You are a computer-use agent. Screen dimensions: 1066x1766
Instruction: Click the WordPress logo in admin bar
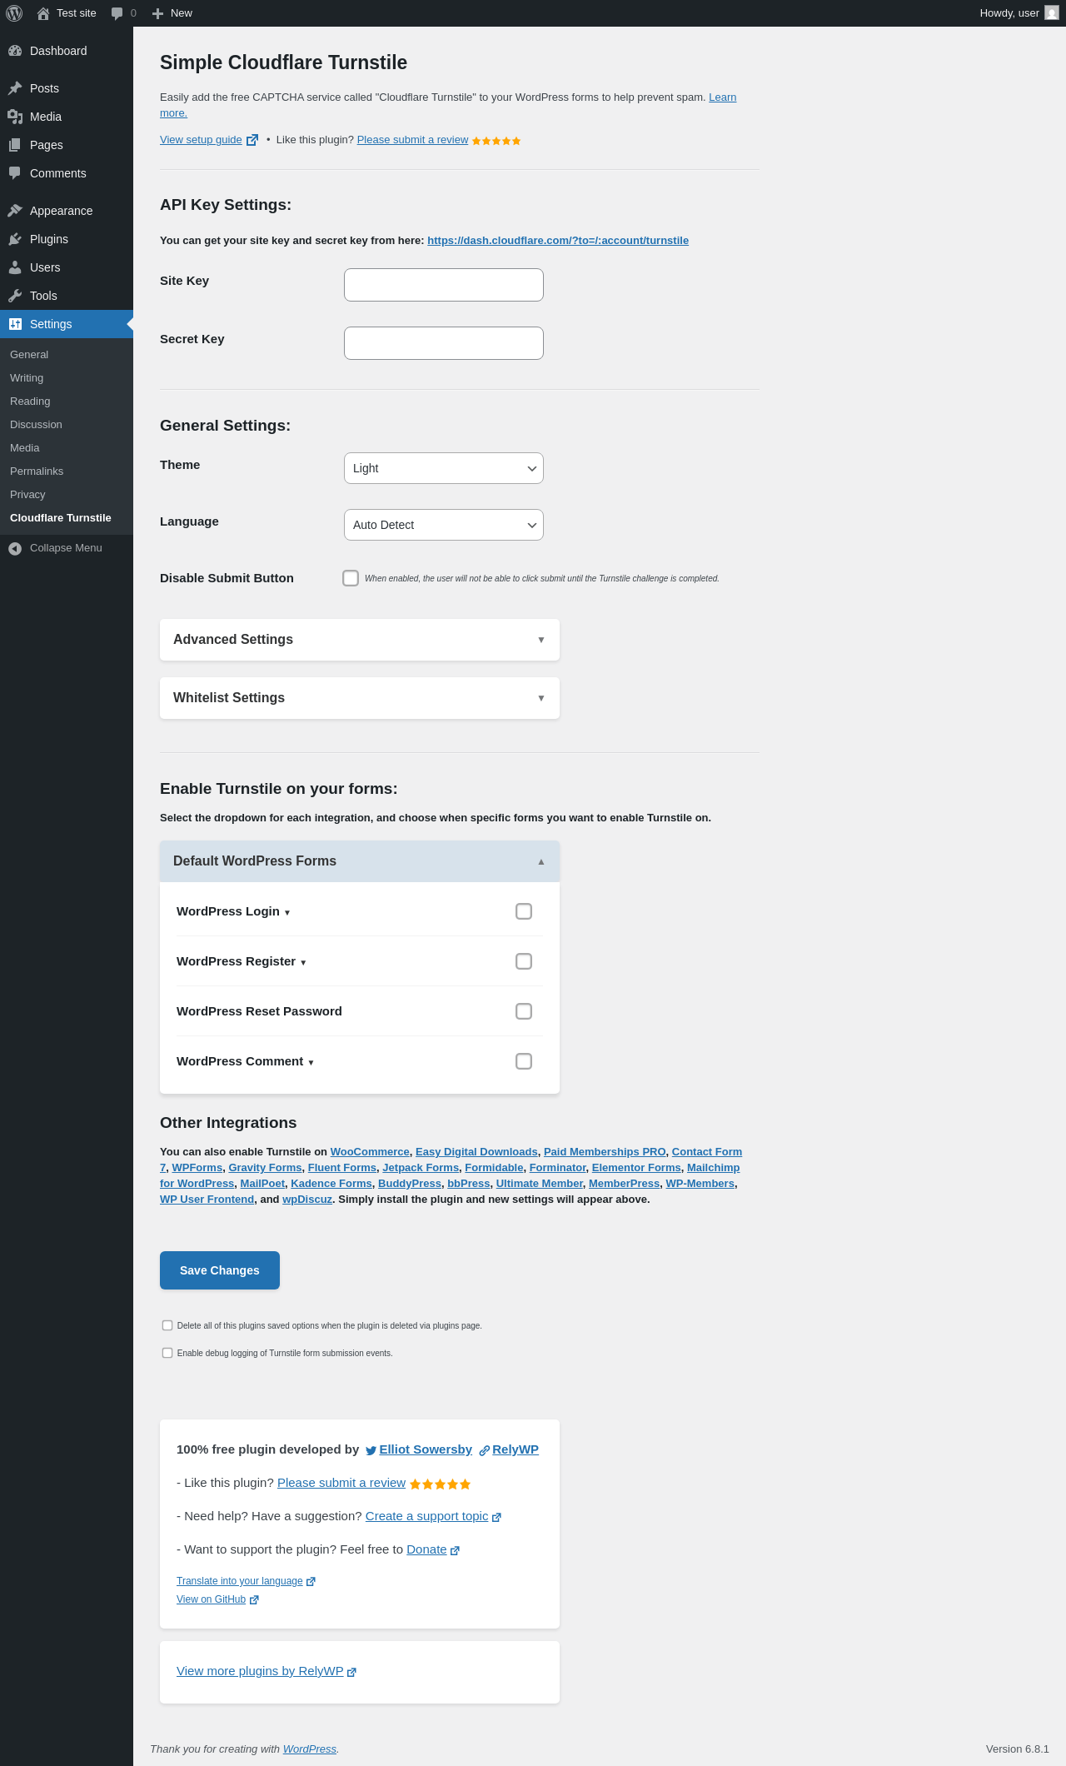click(x=14, y=13)
